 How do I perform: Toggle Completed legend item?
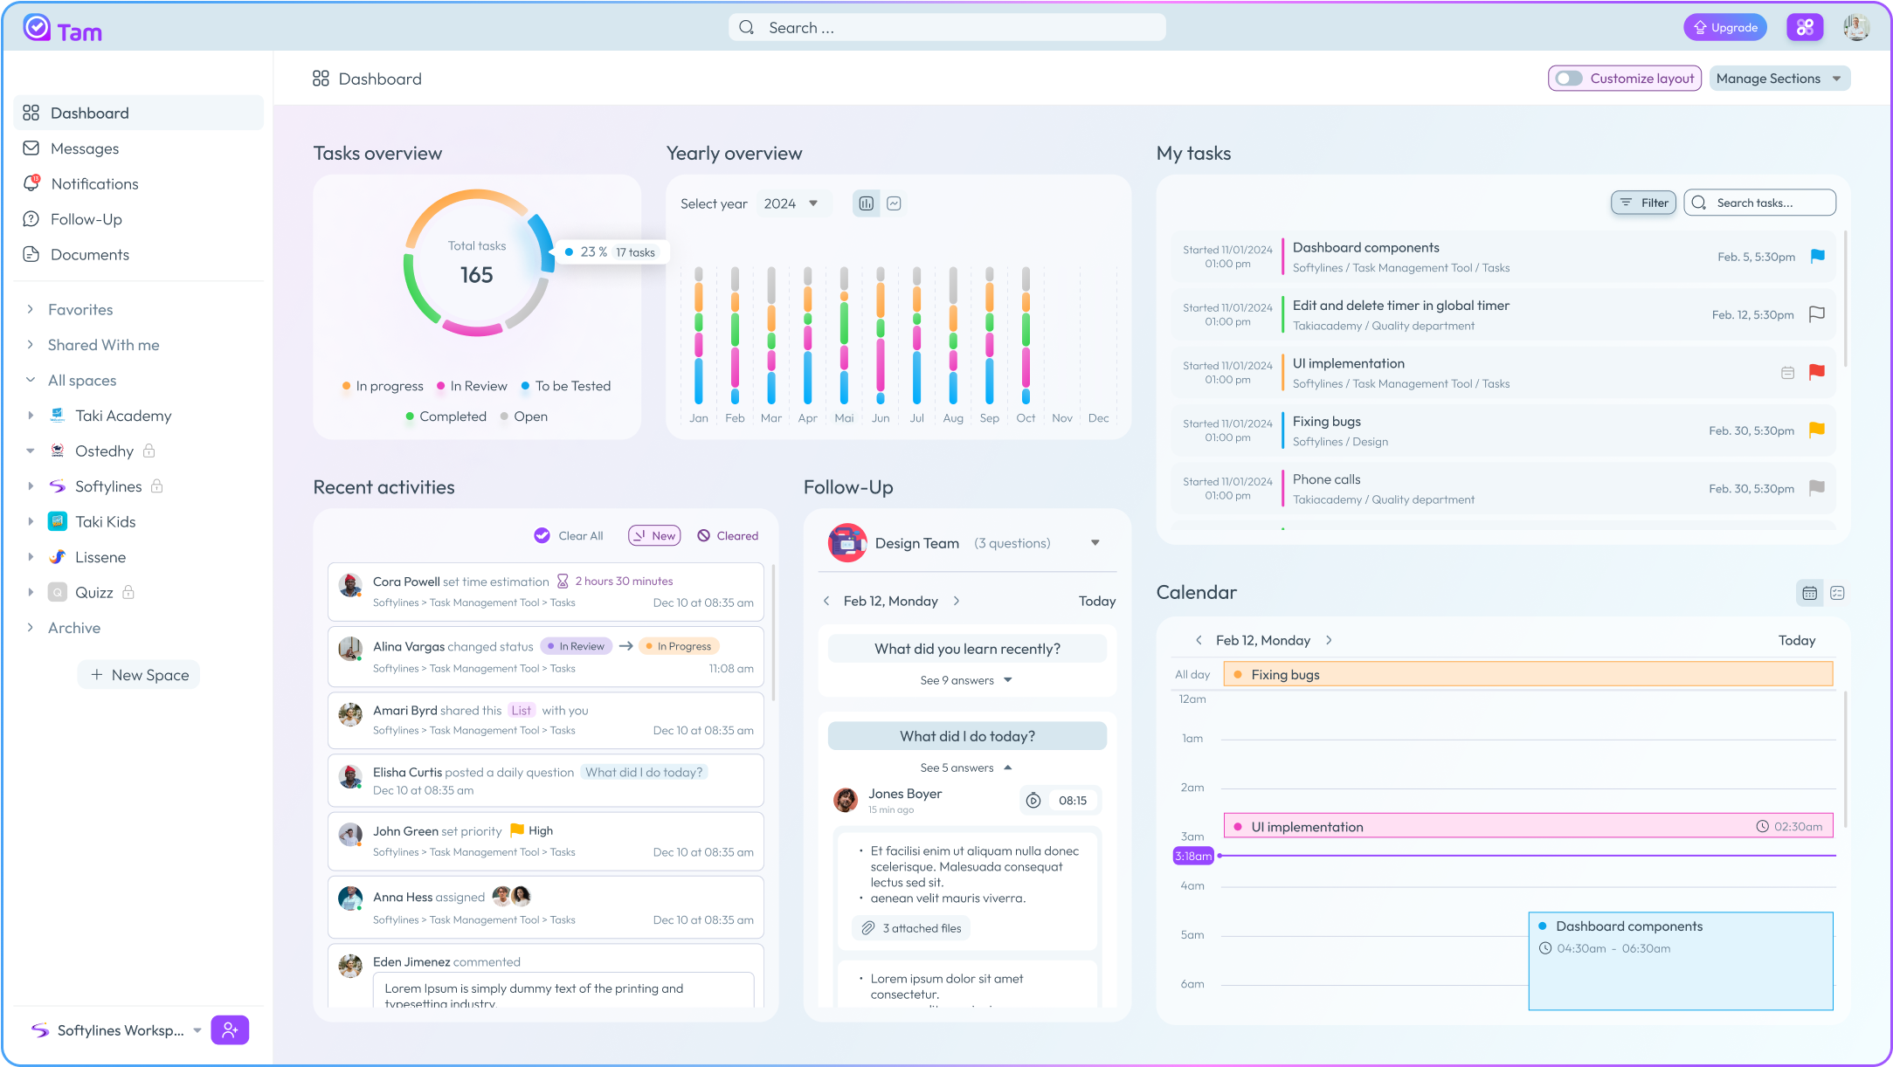pos(446,416)
